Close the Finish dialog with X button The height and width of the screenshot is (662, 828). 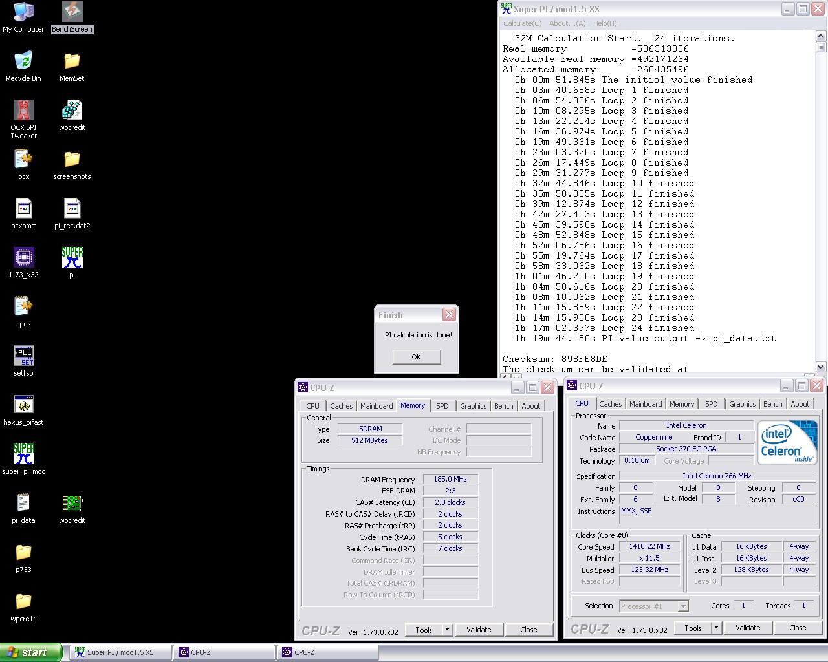point(449,315)
